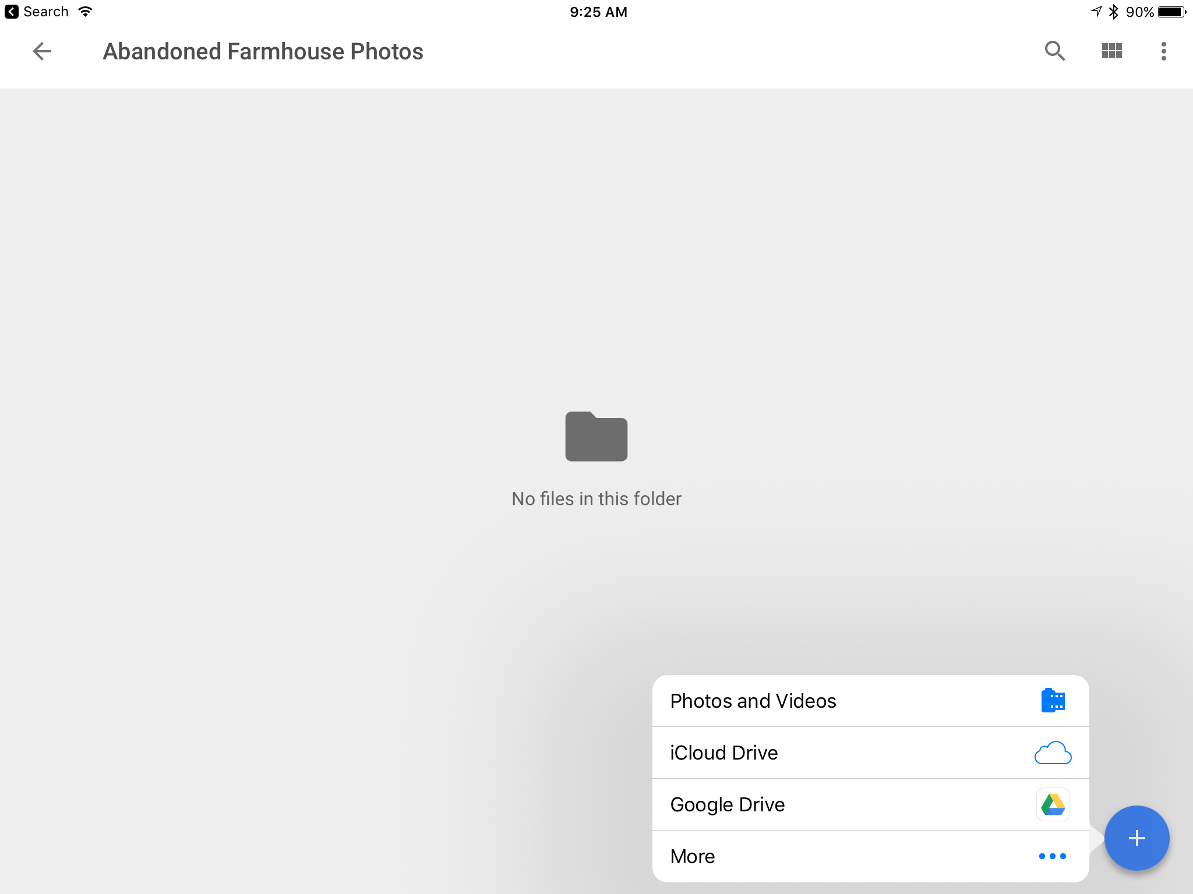This screenshot has height=894, width=1193.
Task: Select iCloud Drive from the list
Action: click(x=724, y=753)
